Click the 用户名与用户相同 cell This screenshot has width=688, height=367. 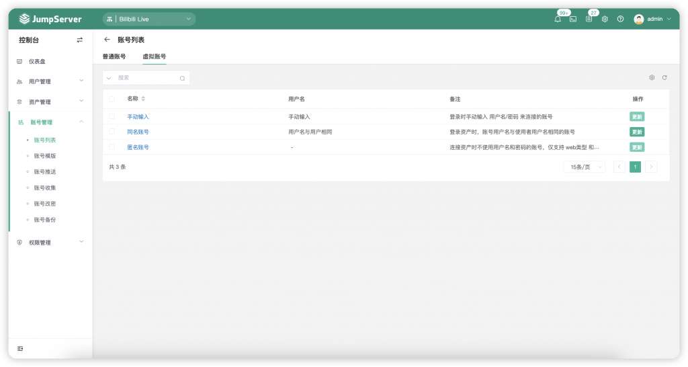[x=310, y=132]
